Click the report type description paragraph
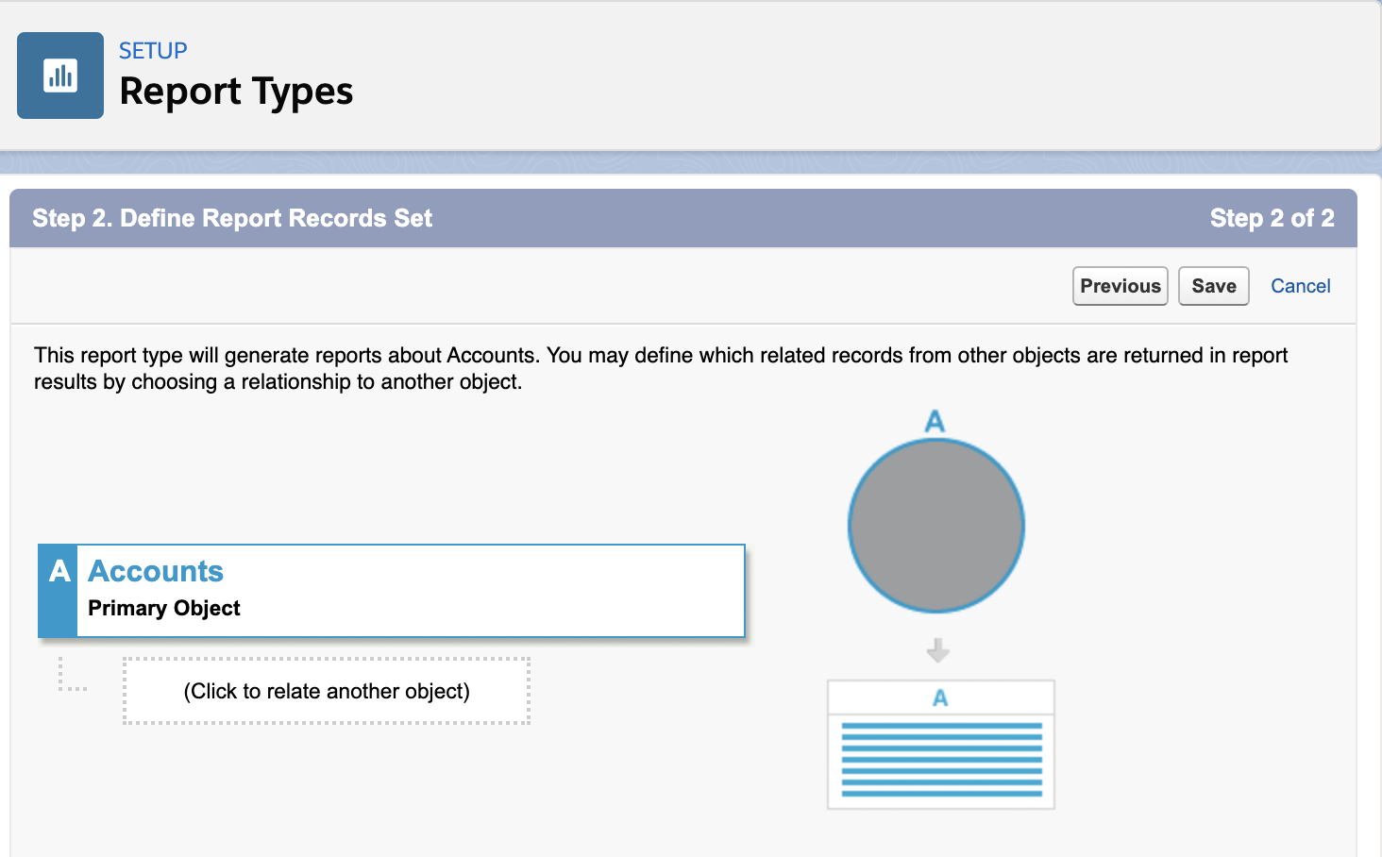Image resolution: width=1382 pixels, height=857 pixels. pos(661,368)
